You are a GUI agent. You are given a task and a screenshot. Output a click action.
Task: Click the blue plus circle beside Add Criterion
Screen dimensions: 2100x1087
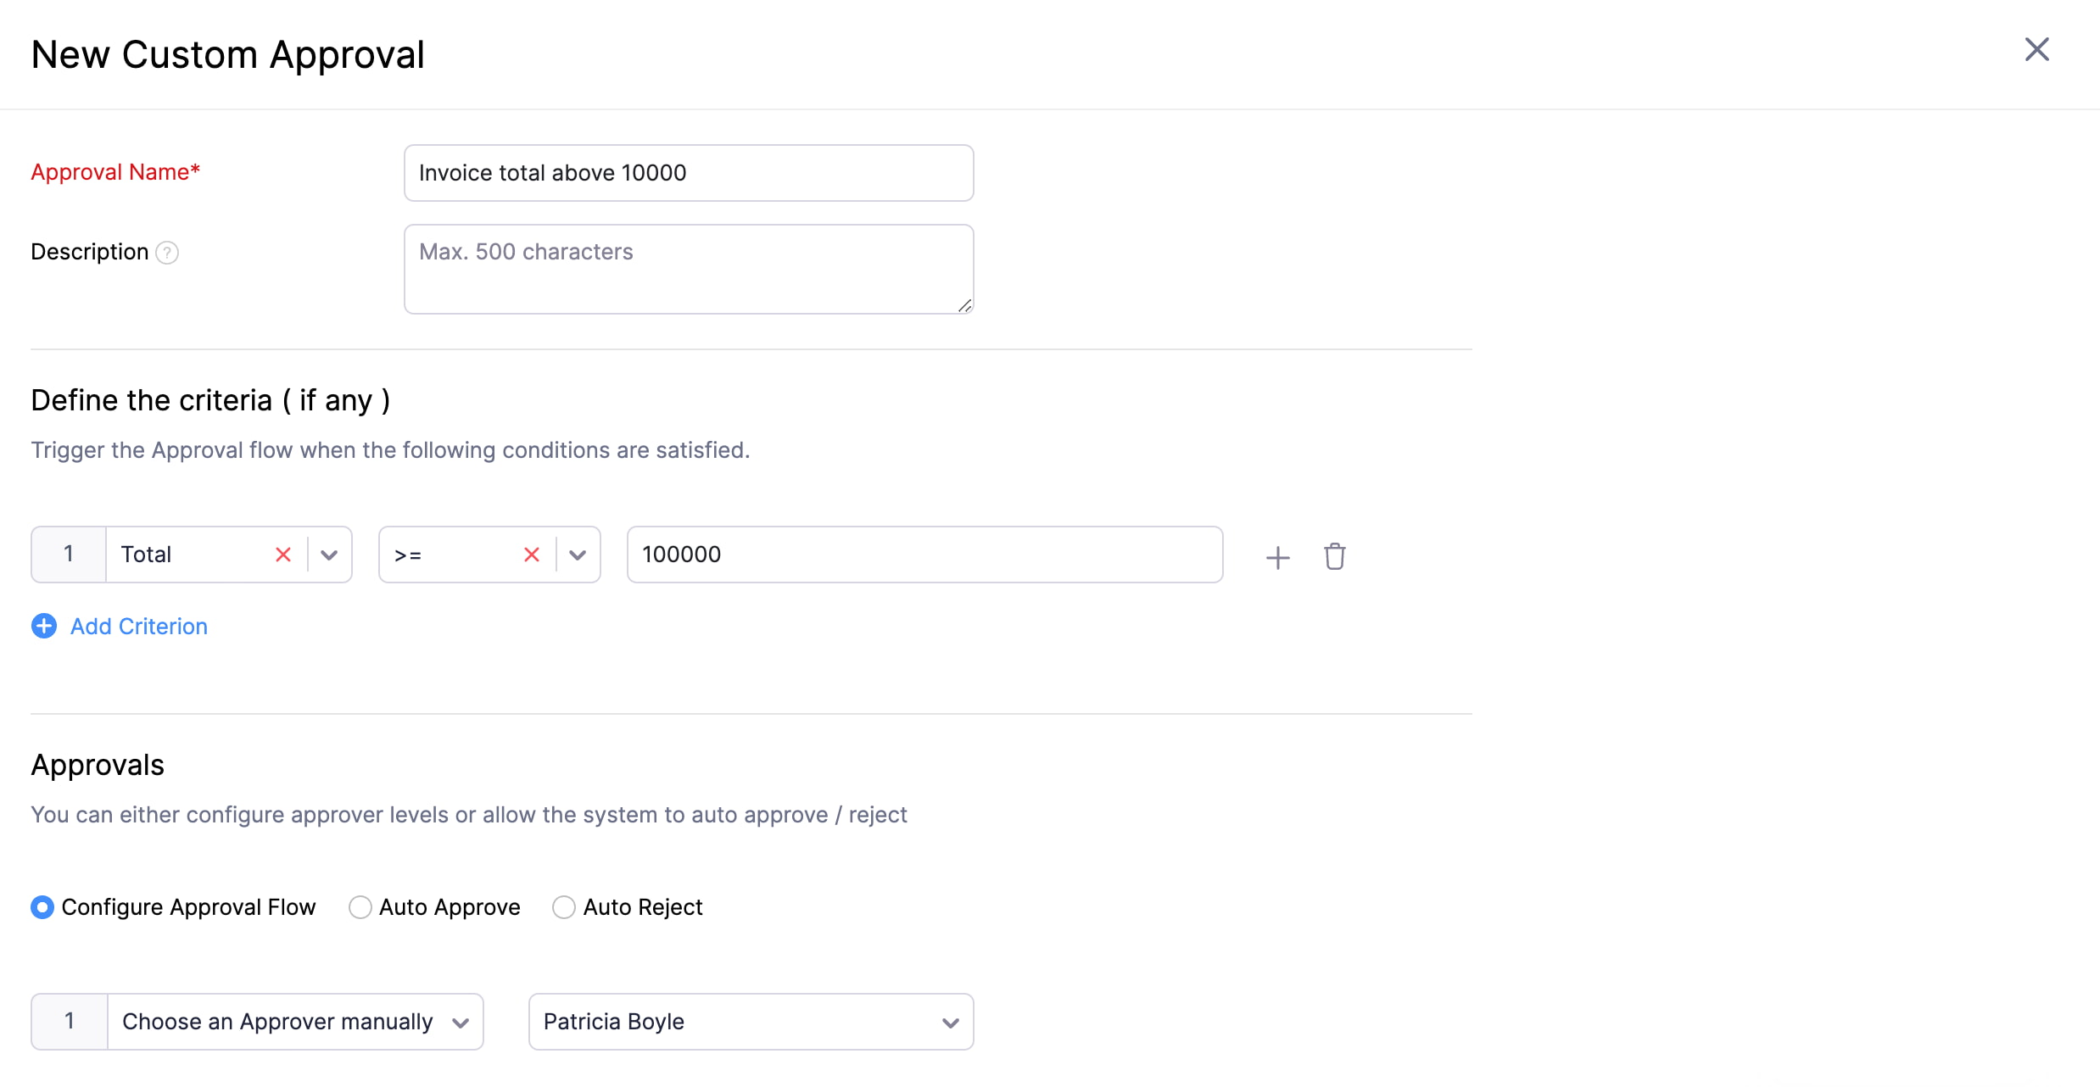pyautogui.click(x=44, y=626)
